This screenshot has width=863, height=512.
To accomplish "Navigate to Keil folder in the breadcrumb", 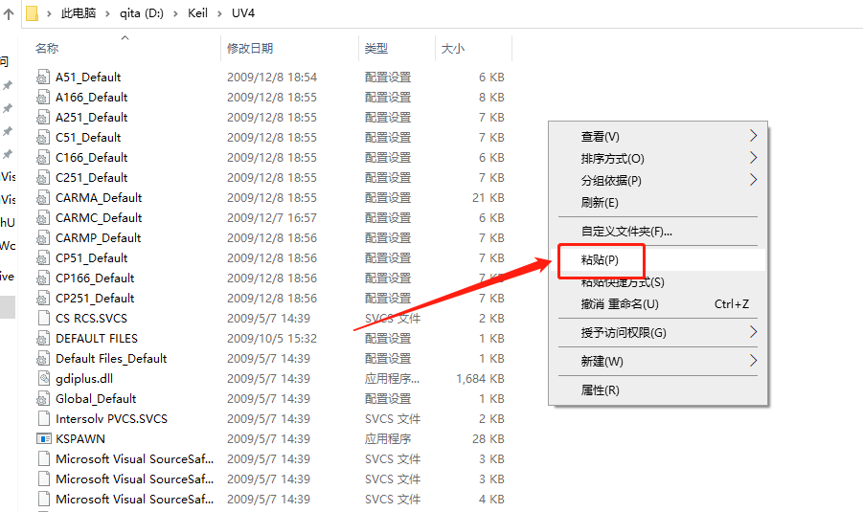I will pyautogui.click(x=197, y=13).
